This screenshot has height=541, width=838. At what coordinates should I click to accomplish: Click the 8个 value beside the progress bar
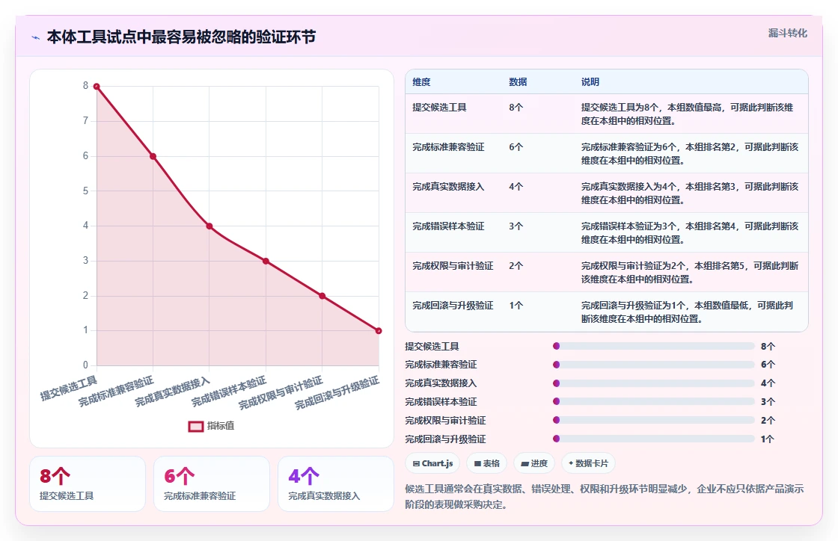(768, 346)
